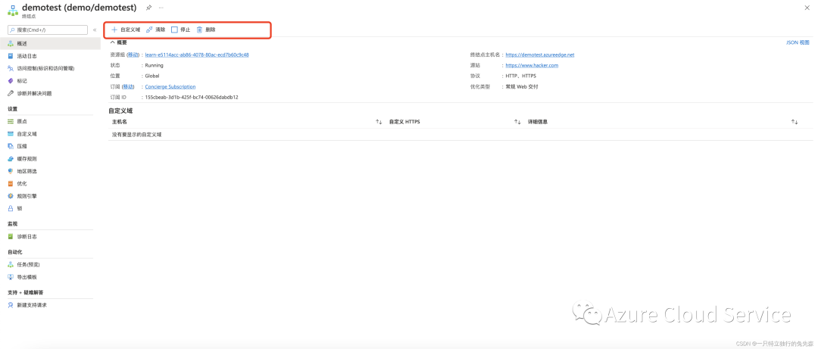The image size is (818, 349).
Task: Close the demotest blade with X
Action: tap(807, 8)
